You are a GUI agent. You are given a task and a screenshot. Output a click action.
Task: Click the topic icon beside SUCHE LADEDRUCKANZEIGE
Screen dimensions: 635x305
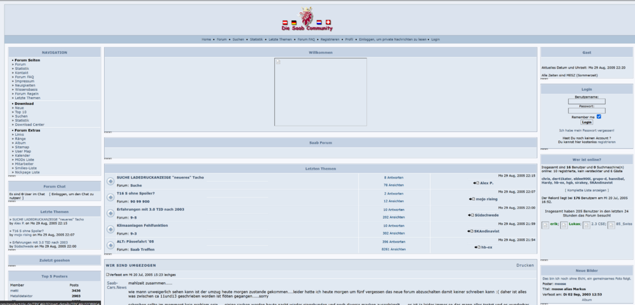click(x=110, y=181)
